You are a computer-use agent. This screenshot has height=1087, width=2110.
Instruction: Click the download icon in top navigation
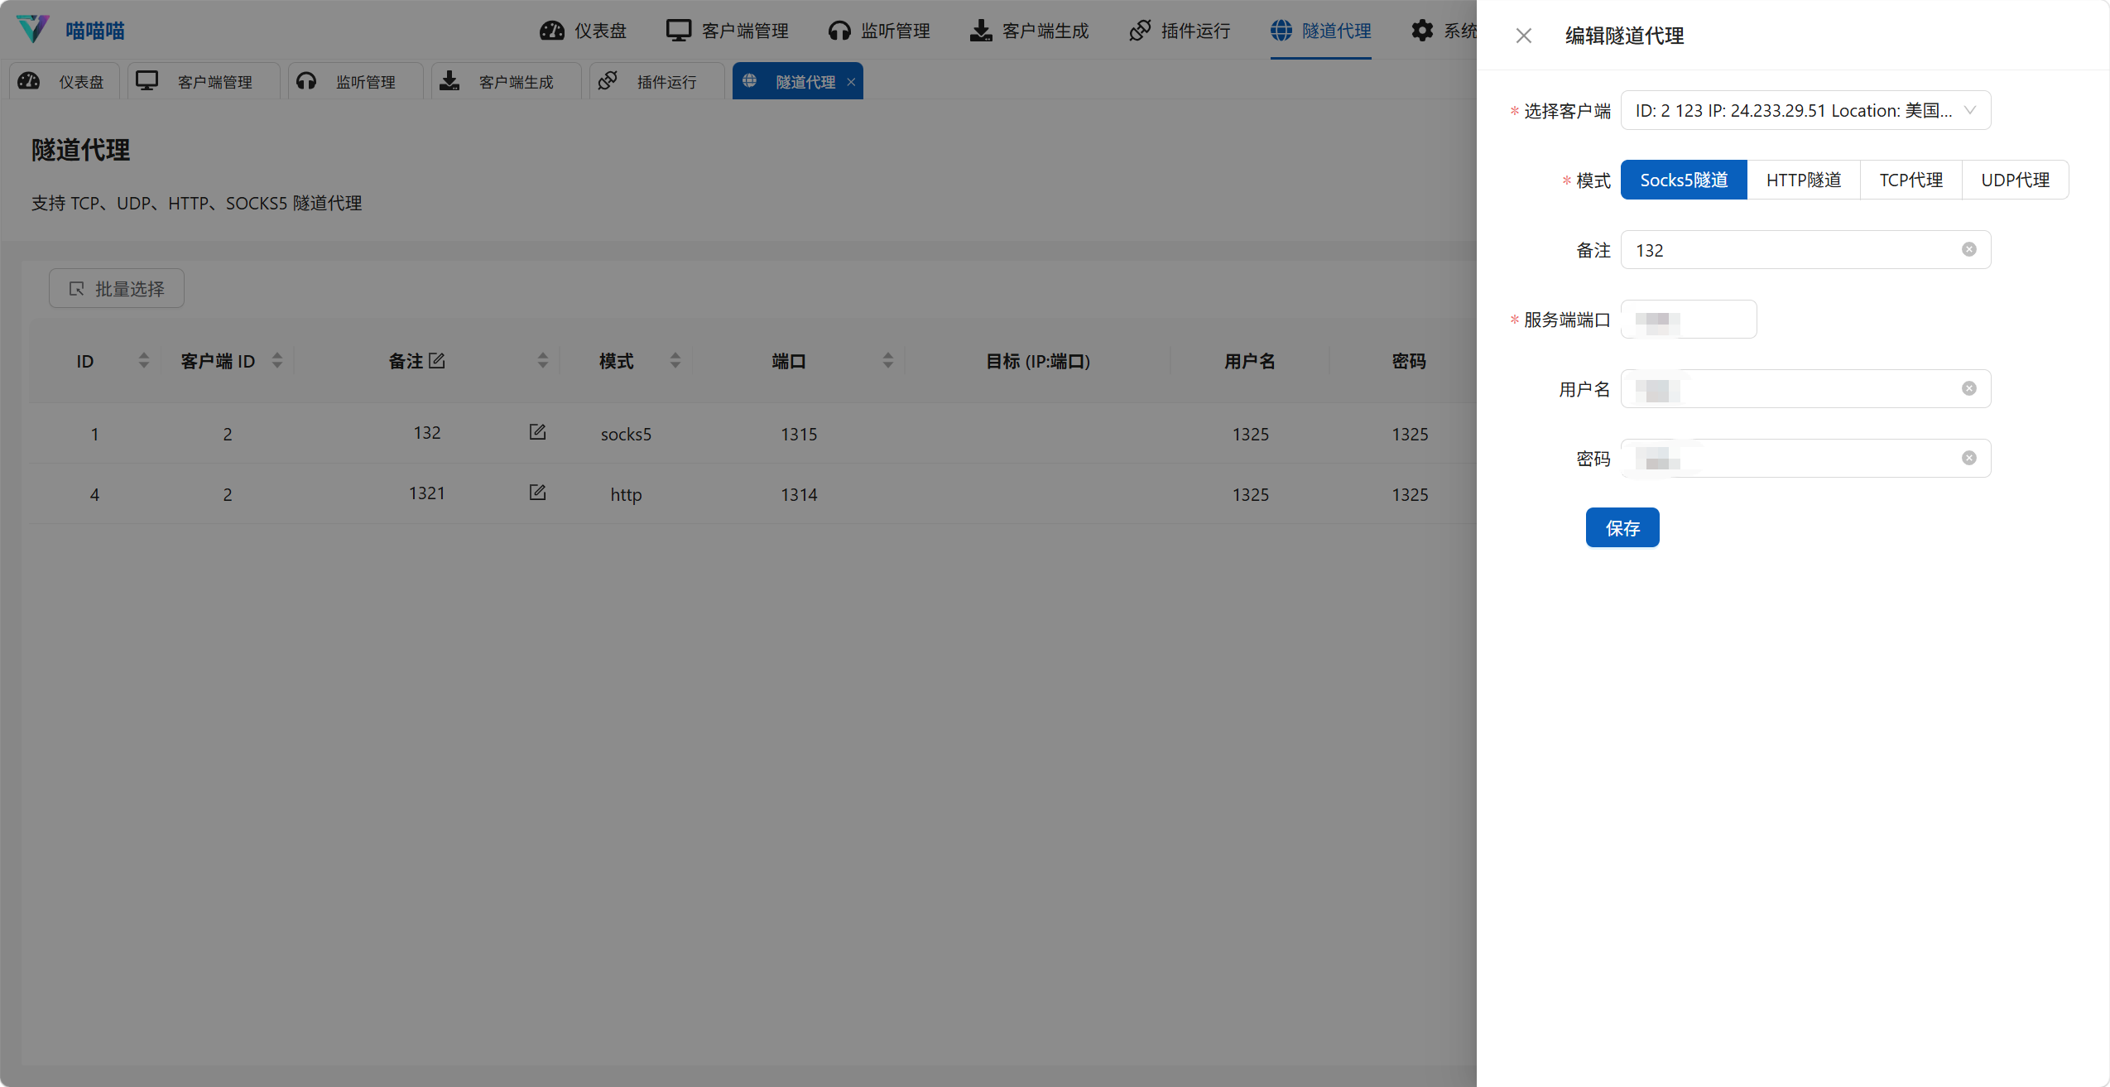(x=981, y=31)
